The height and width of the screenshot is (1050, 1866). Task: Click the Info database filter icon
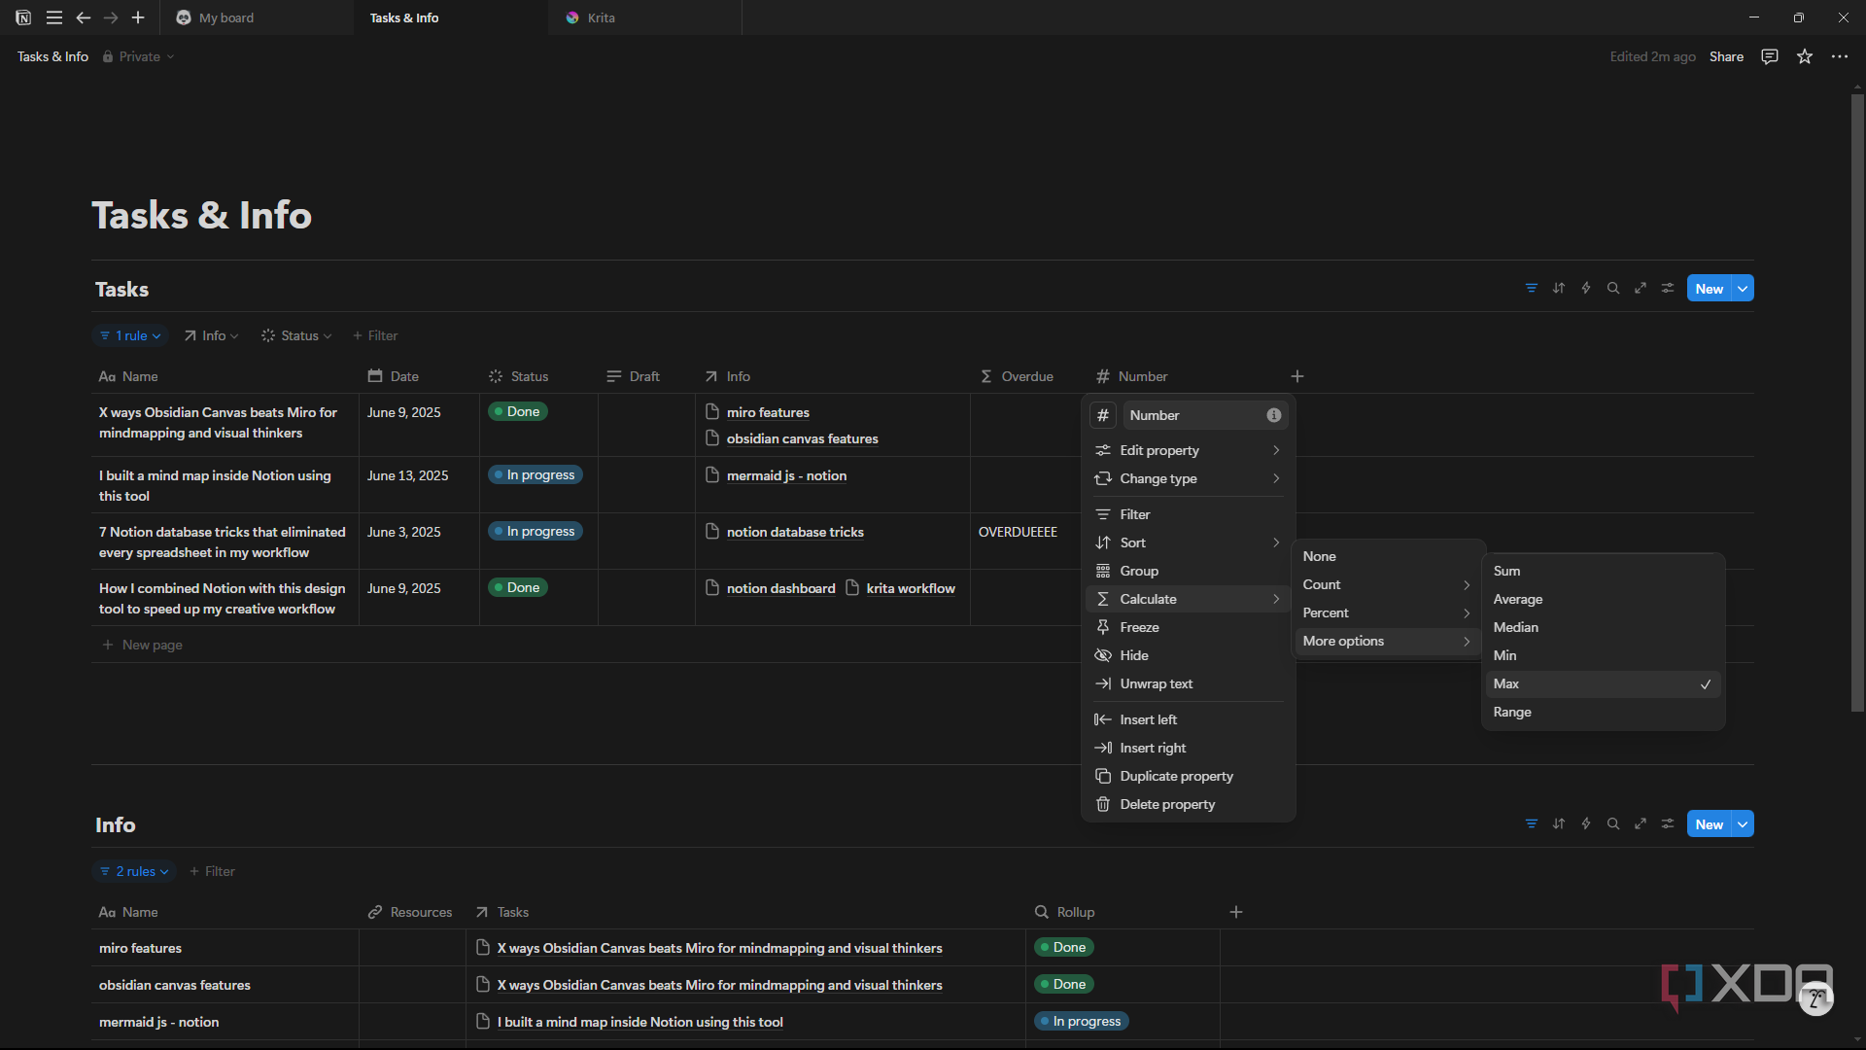point(1532,823)
